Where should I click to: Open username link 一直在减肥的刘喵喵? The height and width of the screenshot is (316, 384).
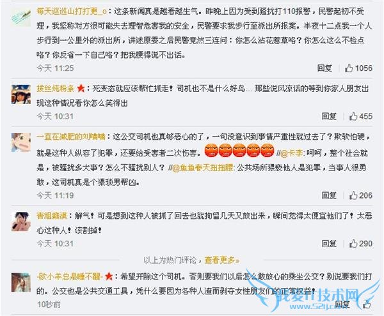pos(71,137)
